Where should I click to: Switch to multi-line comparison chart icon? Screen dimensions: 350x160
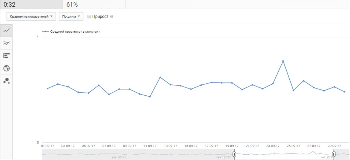(6, 43)
